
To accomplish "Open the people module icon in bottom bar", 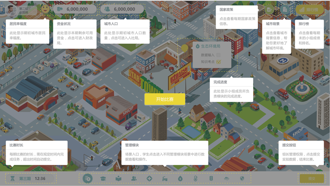I will (134, 178).
